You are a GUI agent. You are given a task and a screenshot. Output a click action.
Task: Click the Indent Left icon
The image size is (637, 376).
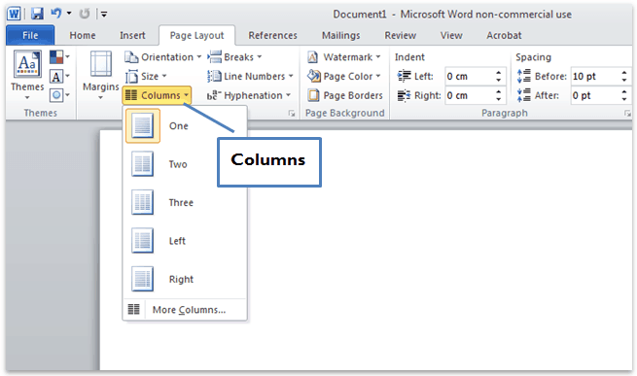click(x=404, y=76)
